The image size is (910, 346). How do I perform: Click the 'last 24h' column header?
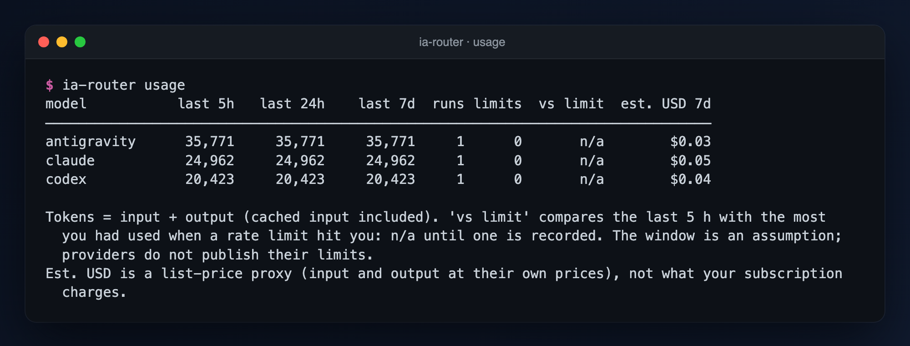[292, 104]
